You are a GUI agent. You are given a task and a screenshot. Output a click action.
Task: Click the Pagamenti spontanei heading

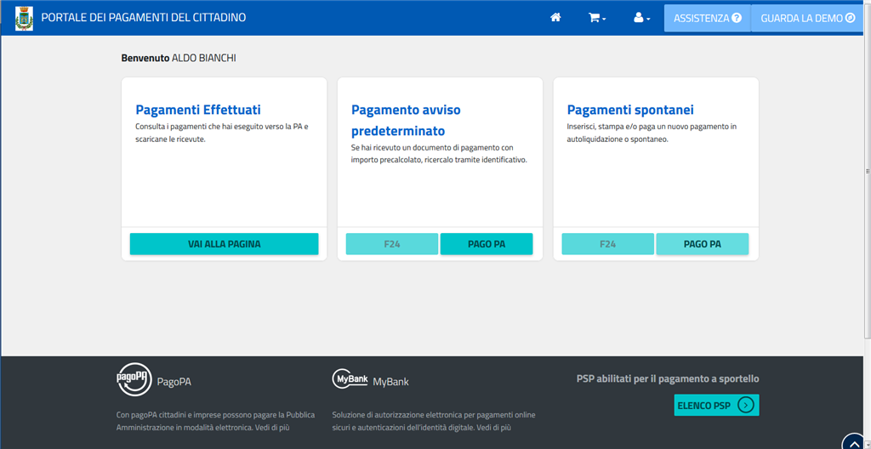pos(630,110)
